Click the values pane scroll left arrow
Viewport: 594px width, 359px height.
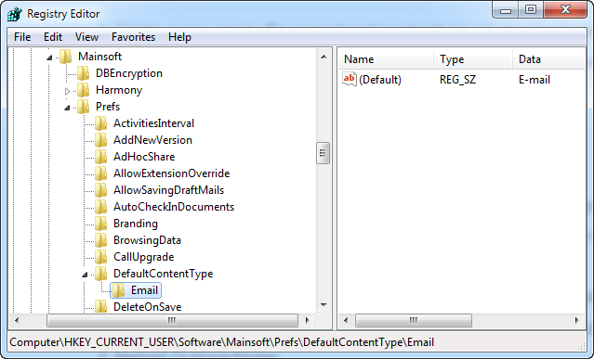coord(346,320)
